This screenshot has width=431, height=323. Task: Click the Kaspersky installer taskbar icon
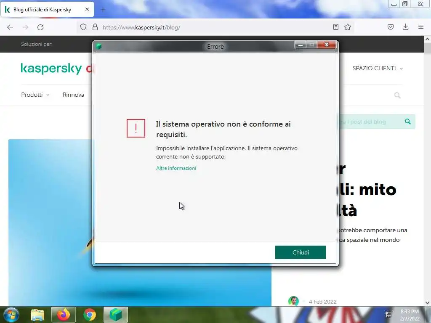(x=116, y=315)
